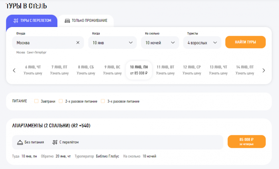This screenshot has width=279, height=169.
Task: Enable the 3-х разовое питание checkbox
Action: point(103,101)
